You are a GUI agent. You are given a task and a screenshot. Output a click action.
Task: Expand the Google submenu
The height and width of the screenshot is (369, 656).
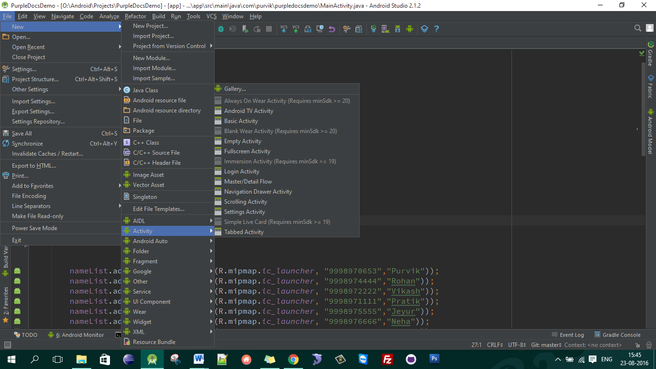[168, 271]
